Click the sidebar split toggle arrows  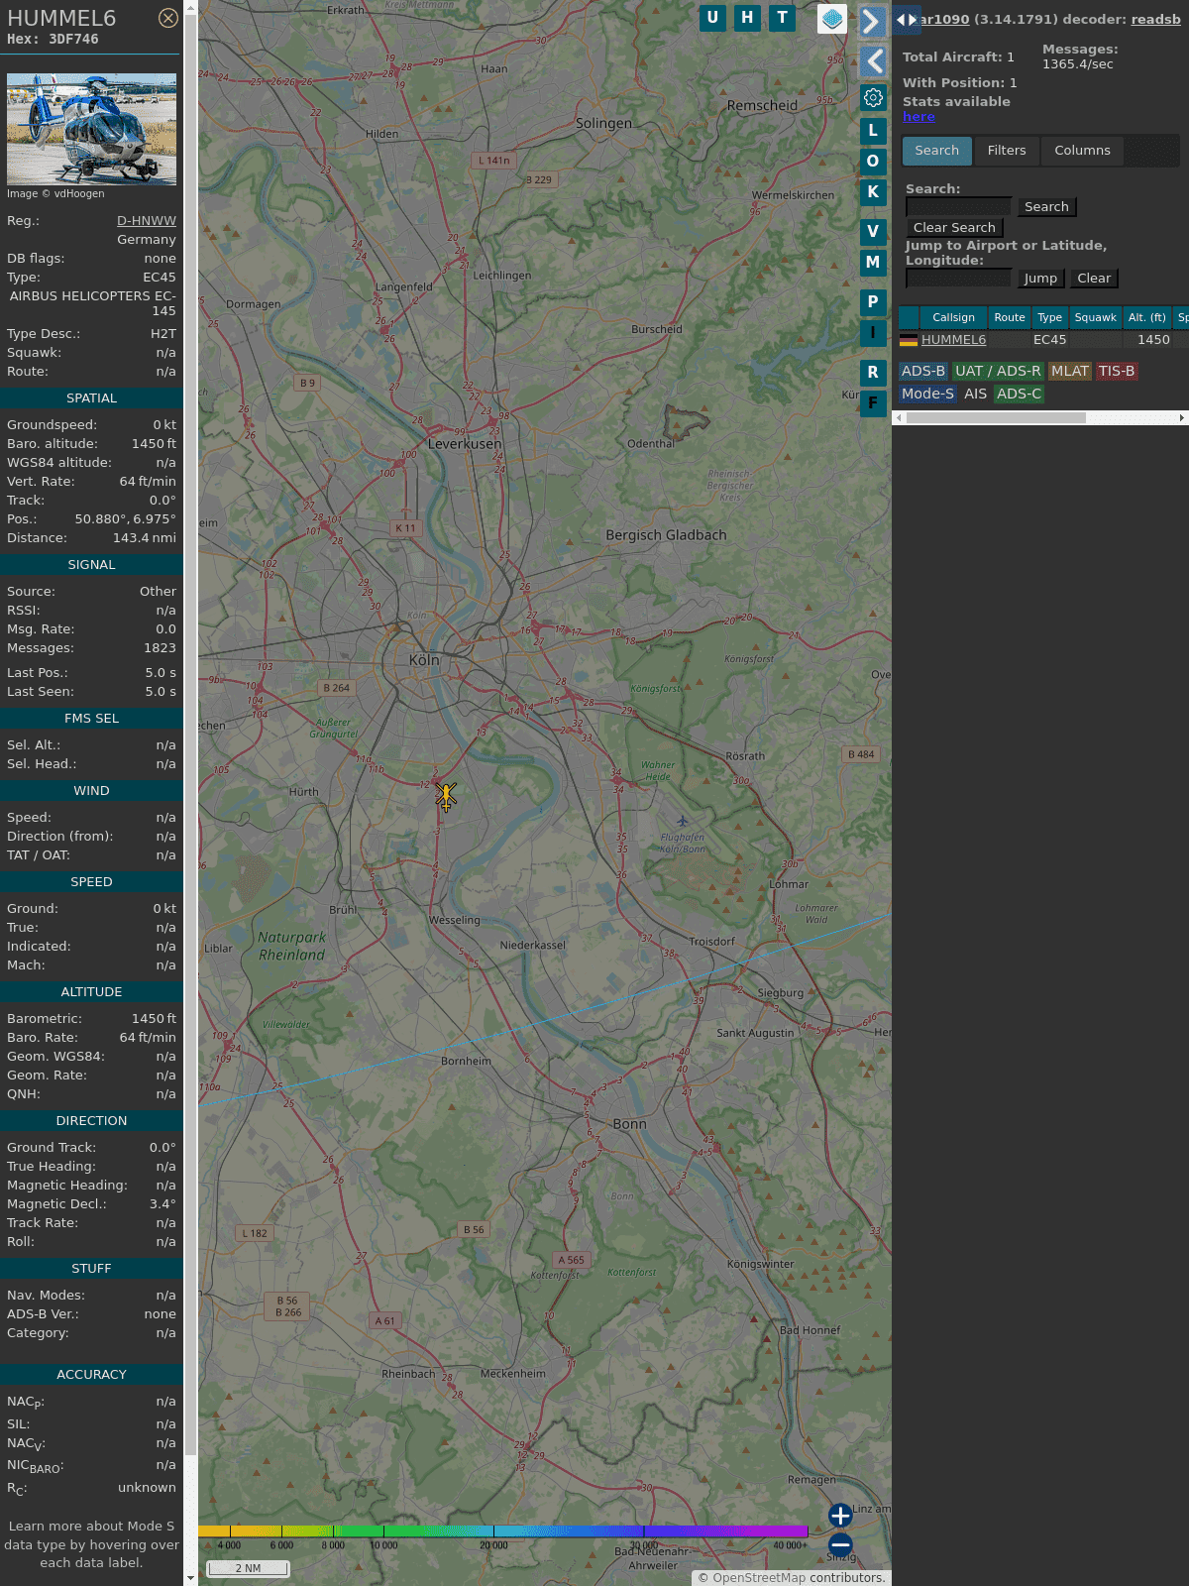click(x=907, y=20)
